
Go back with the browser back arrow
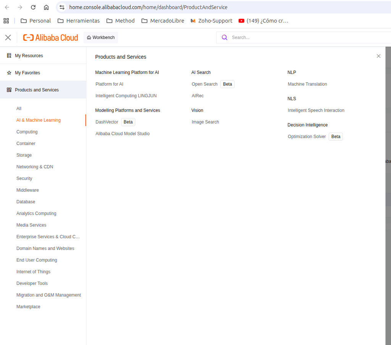tap(7, 7)
